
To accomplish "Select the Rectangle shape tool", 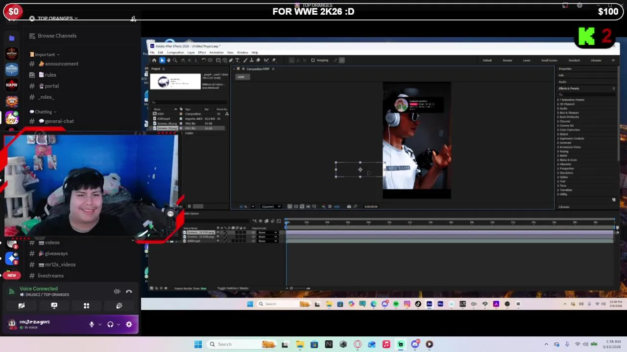I will point(218,60).
